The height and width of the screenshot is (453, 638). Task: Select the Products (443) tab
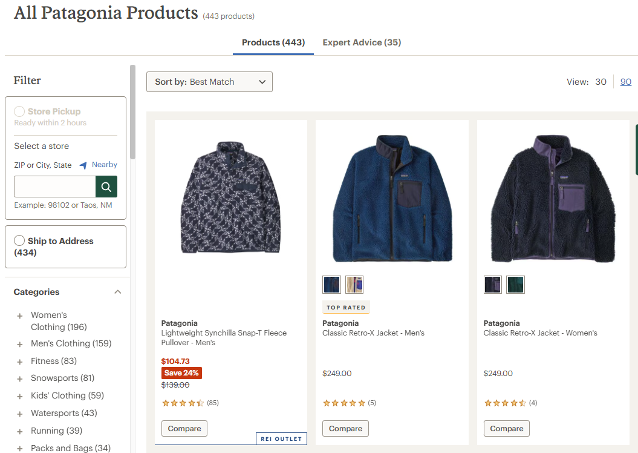tap(273, 42)
